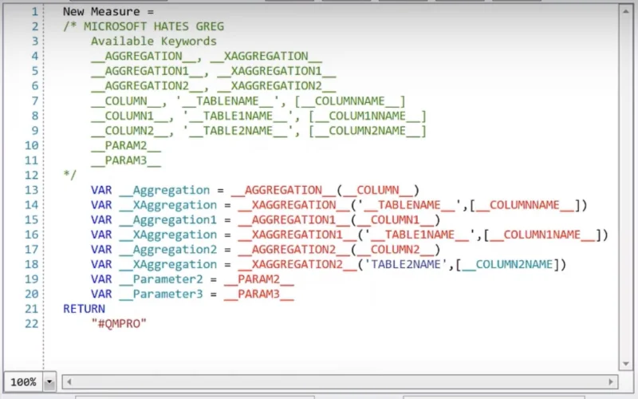Click '__XAGGREGATION1__' in red on line 16
Viewport: 638px width, 399px height.
[x=297, y=235]
